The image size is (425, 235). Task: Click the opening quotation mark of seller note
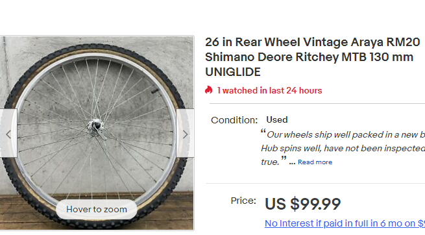(263, 132)
